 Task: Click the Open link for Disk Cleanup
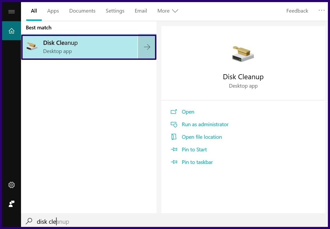click(188, 112)
